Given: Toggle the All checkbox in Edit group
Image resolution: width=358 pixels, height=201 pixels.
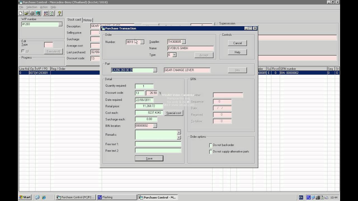Looking at the screenshot, I should click(23, 51).
